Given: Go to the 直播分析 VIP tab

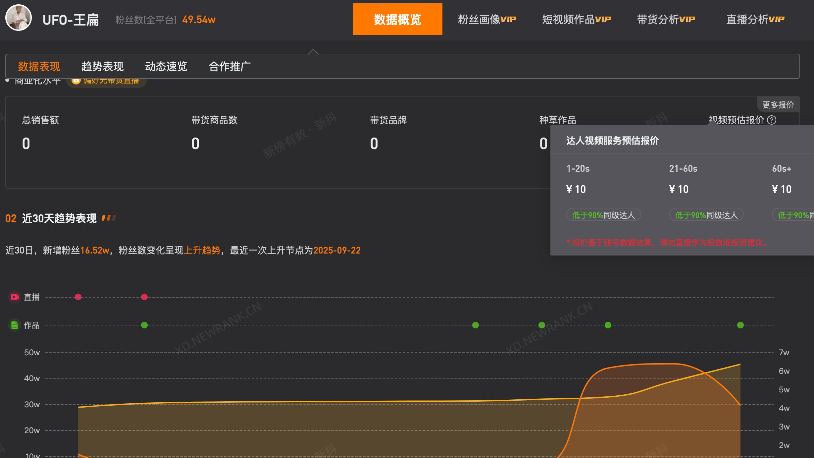Looking at the screenshot, I should coord(755,19).
